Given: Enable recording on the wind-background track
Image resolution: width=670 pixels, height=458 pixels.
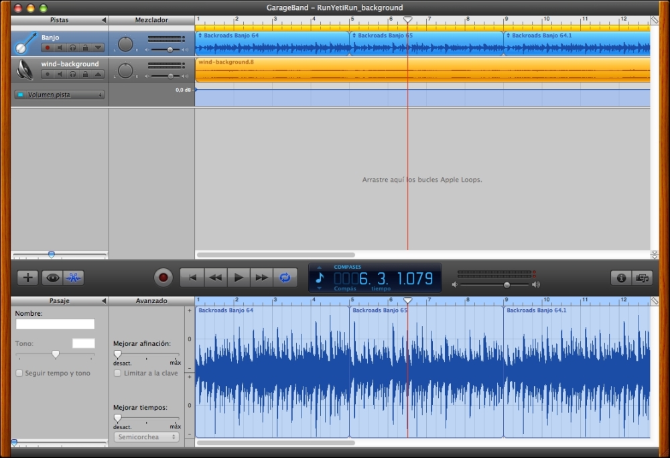Looking at the screenshot, I should pos(48,74).
